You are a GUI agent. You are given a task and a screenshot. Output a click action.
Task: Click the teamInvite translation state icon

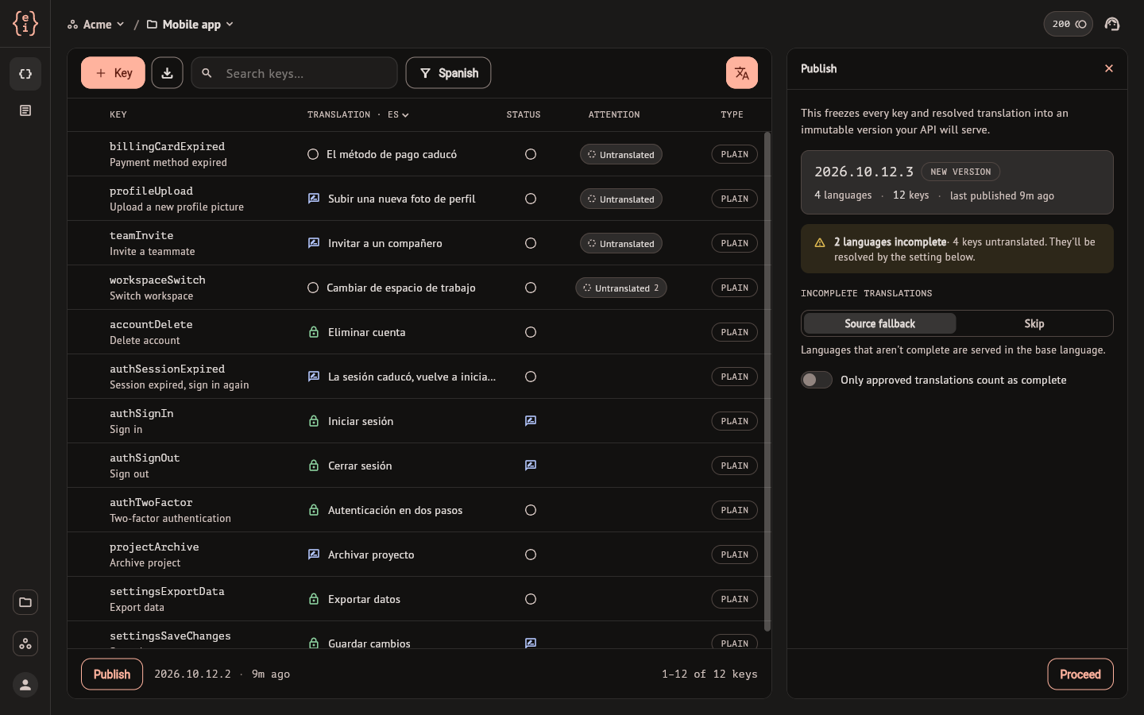(x=314, y=243)
